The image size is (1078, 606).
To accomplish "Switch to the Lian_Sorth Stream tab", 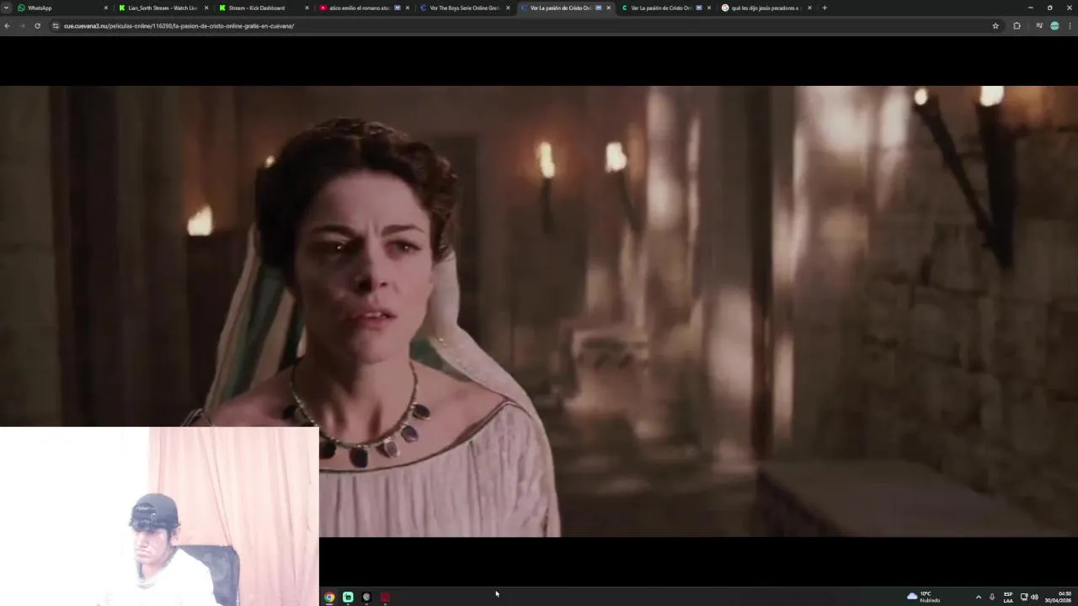I will (x=163, y=8).
